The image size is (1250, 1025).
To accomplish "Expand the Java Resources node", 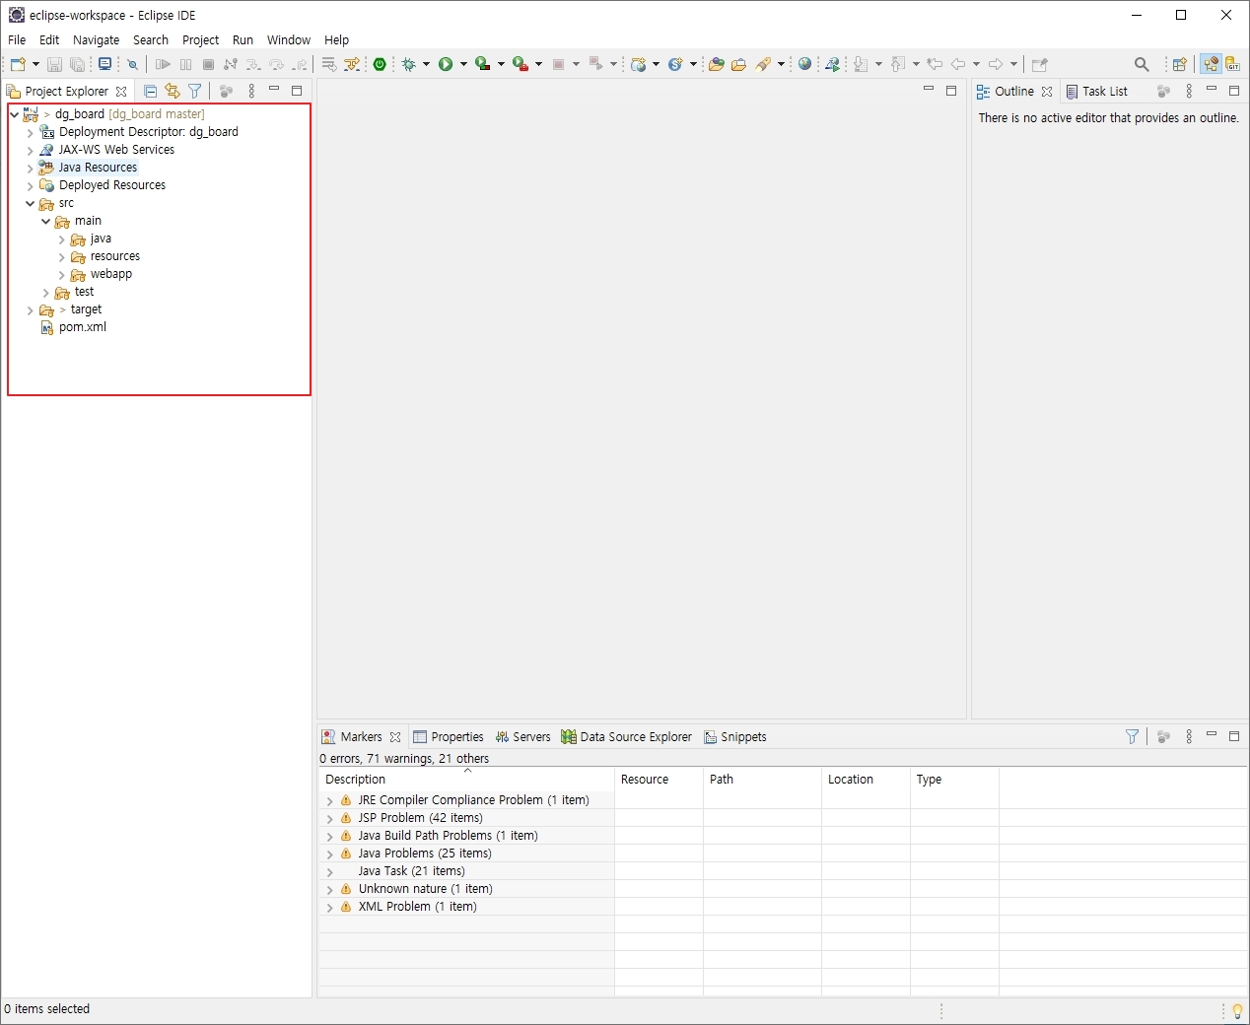I will pos(31,168).
